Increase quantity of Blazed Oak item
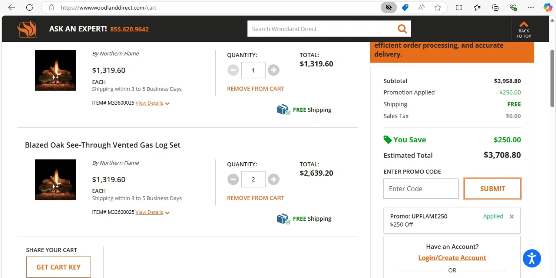This screenshot has width=556, height=278. coord(274,179)
